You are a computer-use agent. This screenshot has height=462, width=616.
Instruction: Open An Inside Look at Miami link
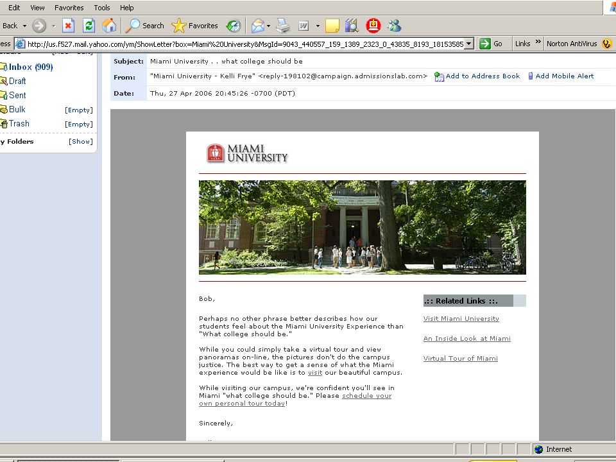pyautogui.click(x=466, y=339)
